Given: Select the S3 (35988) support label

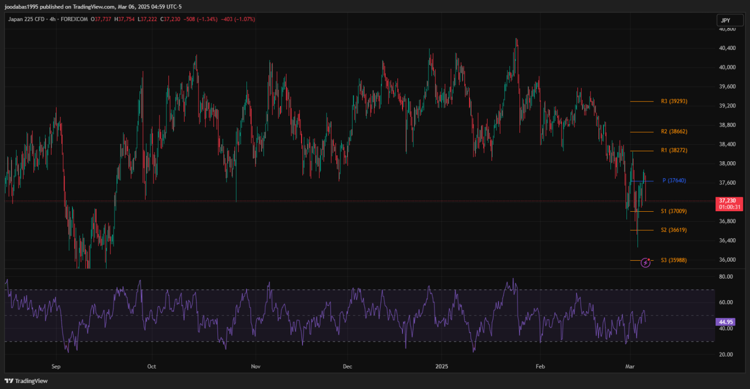Looking at the screenshot, I should pyautogui.click(x=673, y=260).
